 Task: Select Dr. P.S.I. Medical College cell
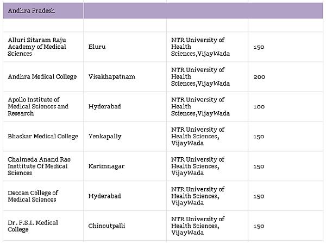(x=33, y=226)
